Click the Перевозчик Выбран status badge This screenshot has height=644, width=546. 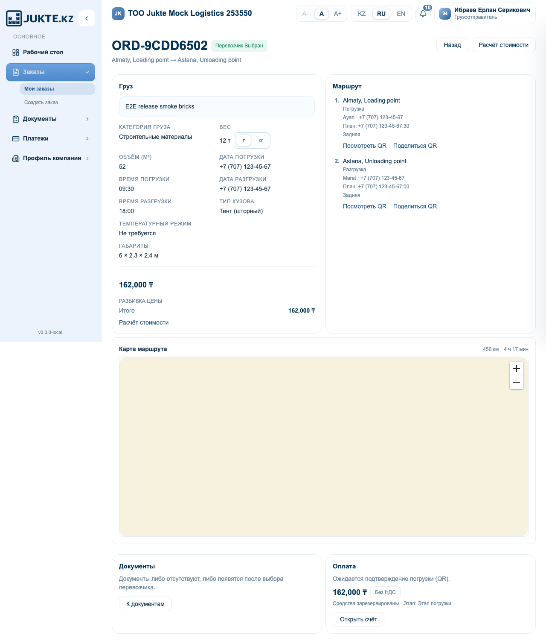coord(239,46)
